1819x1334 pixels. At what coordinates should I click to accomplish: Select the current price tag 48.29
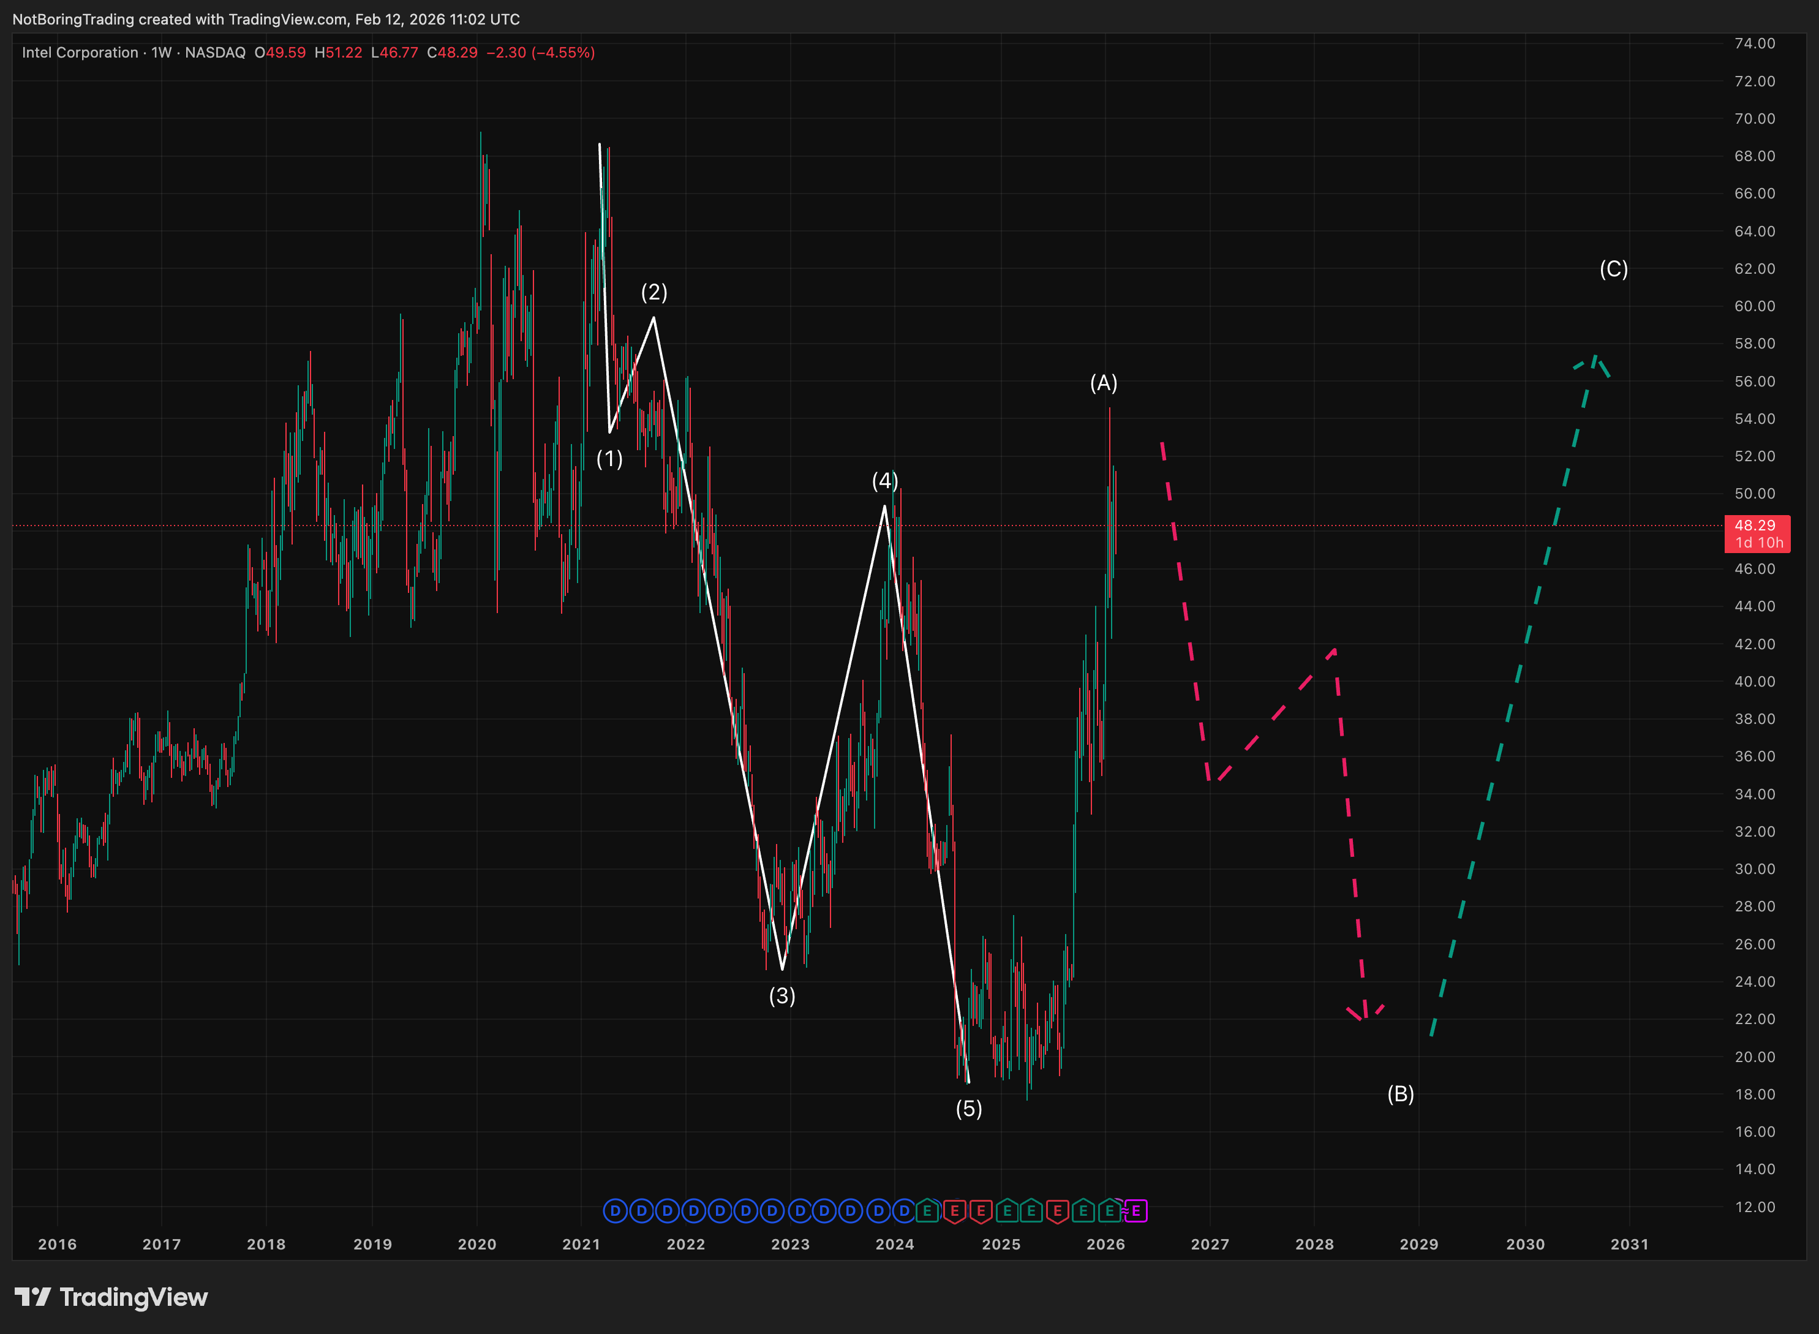(1757, 533)
